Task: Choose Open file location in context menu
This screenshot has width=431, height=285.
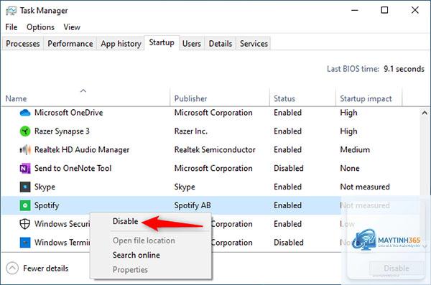Action: point(144,240)
